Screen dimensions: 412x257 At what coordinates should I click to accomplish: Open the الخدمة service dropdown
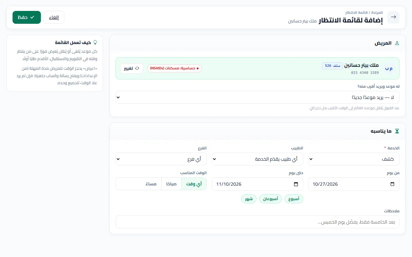coord(354,159)
